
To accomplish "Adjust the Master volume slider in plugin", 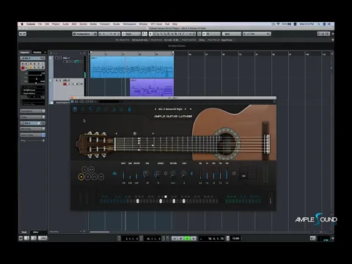I will 136,173.
